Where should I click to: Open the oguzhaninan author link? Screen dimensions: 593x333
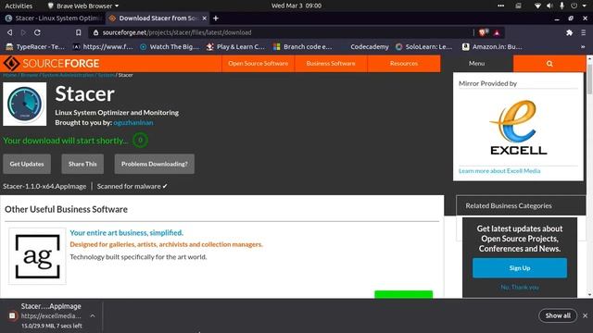[133, 122]
